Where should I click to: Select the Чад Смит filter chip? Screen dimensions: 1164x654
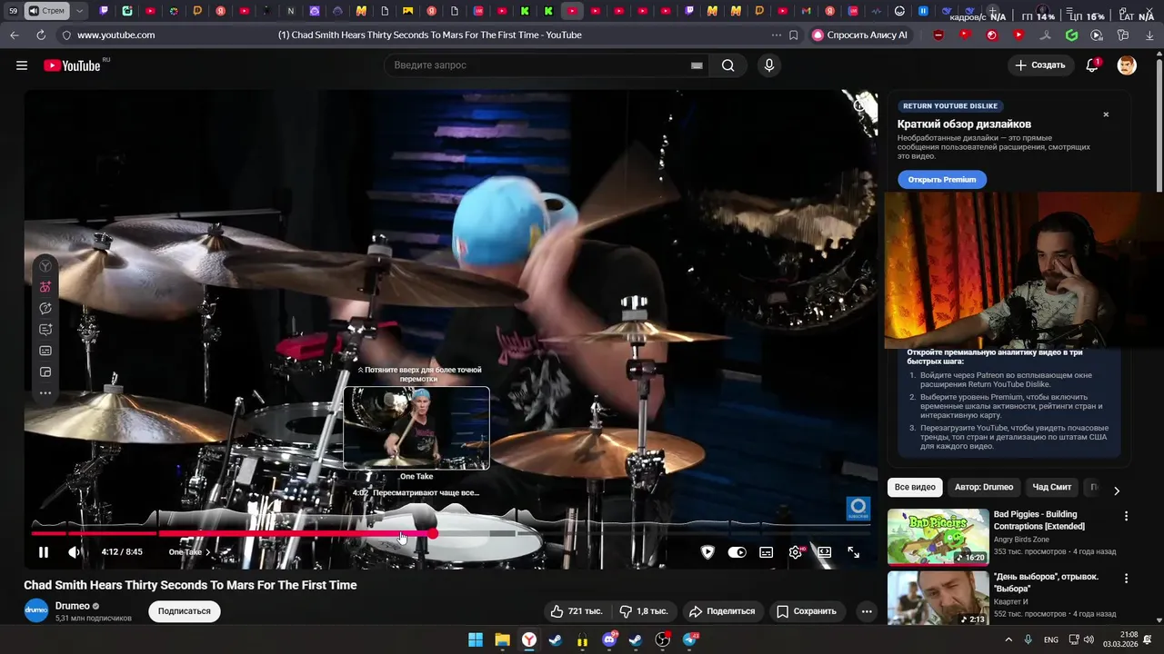(x=1052, y=488)
